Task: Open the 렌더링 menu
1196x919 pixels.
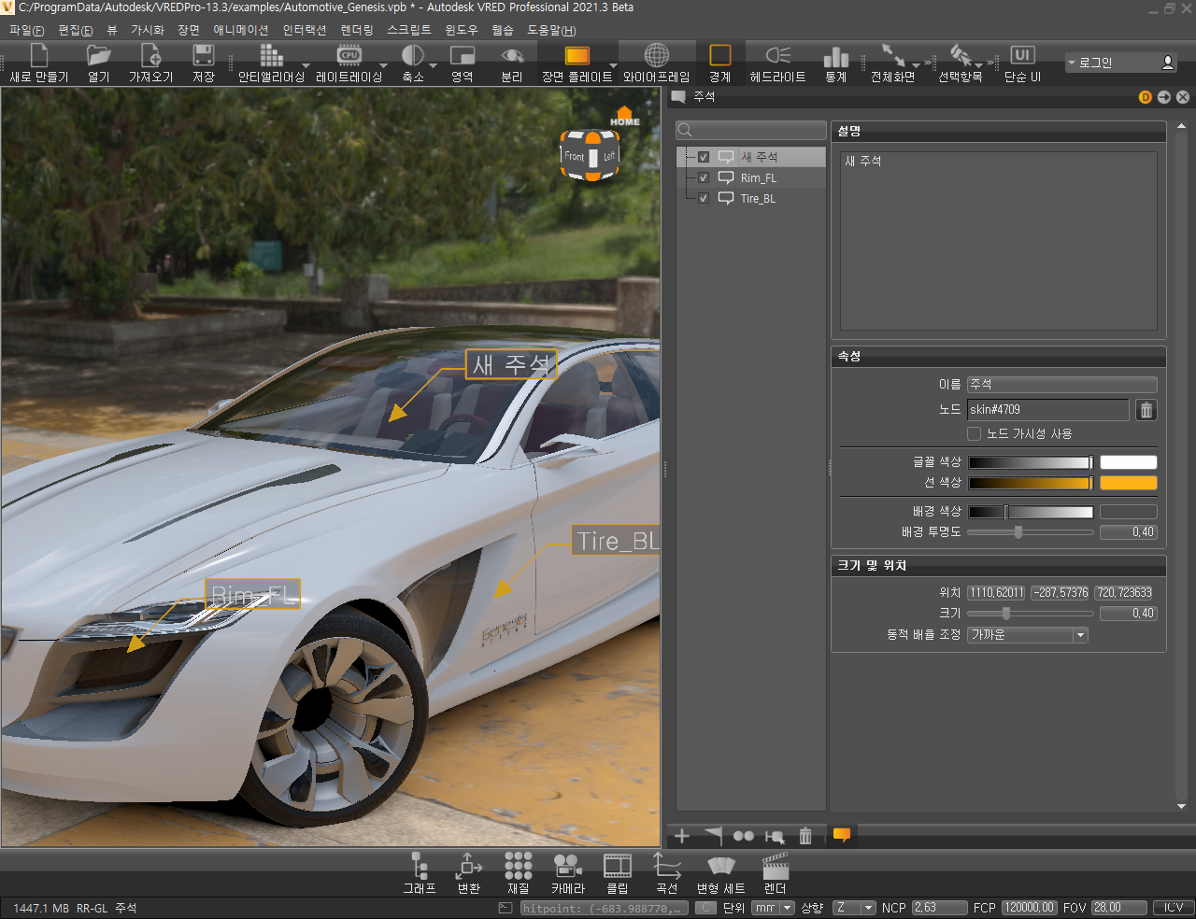Action: tap(356, 30)
